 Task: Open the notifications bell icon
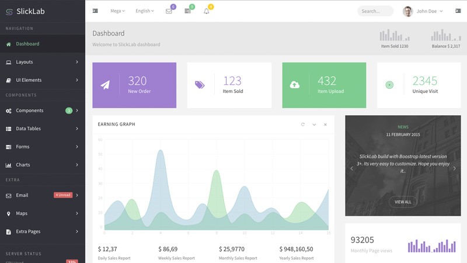[206, 11]
